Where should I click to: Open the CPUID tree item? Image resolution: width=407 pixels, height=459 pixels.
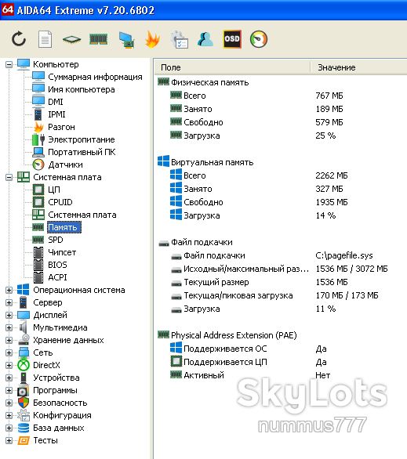[x=60, y=202]
